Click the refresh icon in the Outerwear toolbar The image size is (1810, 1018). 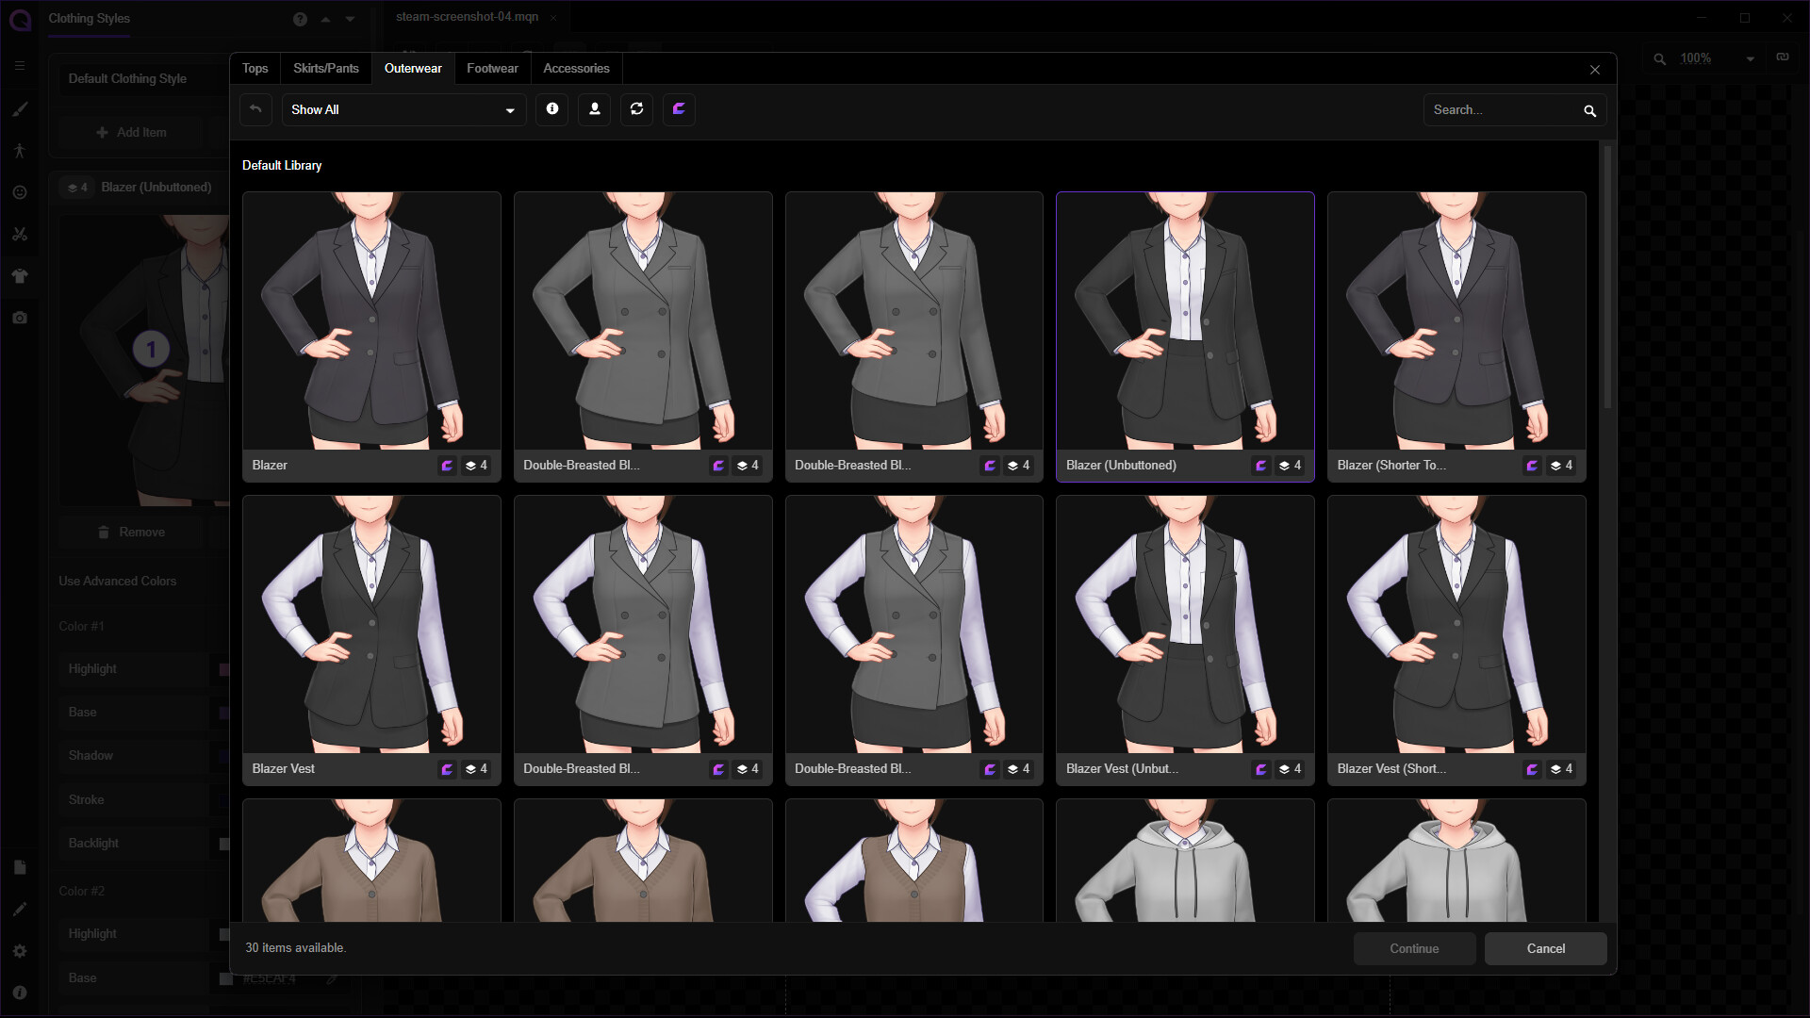[x=636, y=109]
